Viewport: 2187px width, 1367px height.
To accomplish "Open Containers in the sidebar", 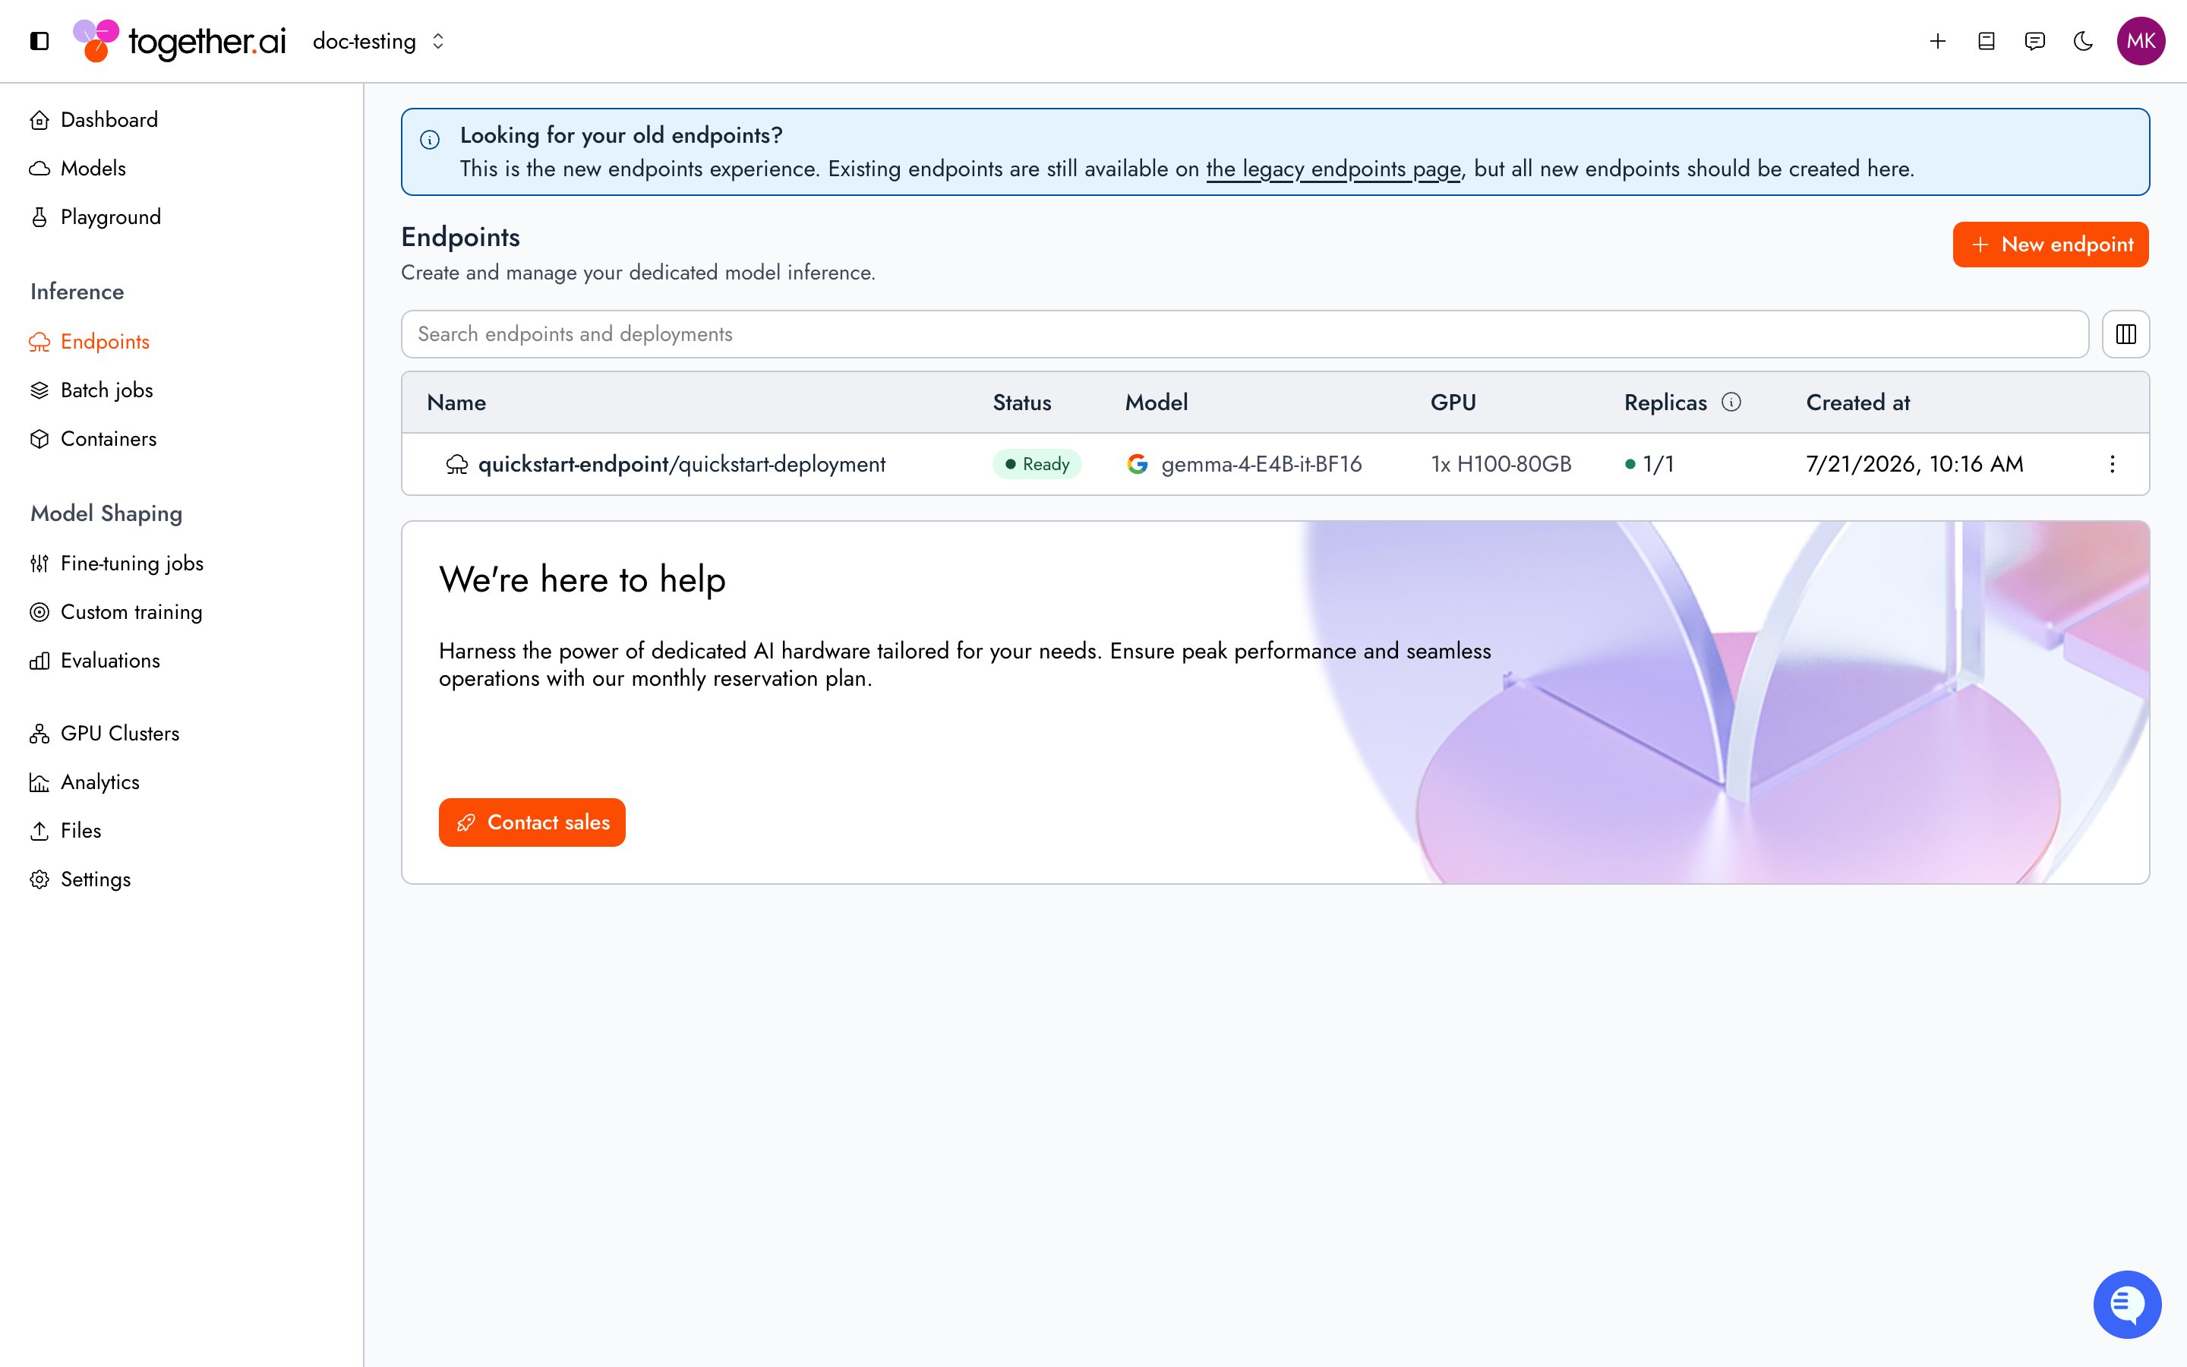I will coord(93,440).
